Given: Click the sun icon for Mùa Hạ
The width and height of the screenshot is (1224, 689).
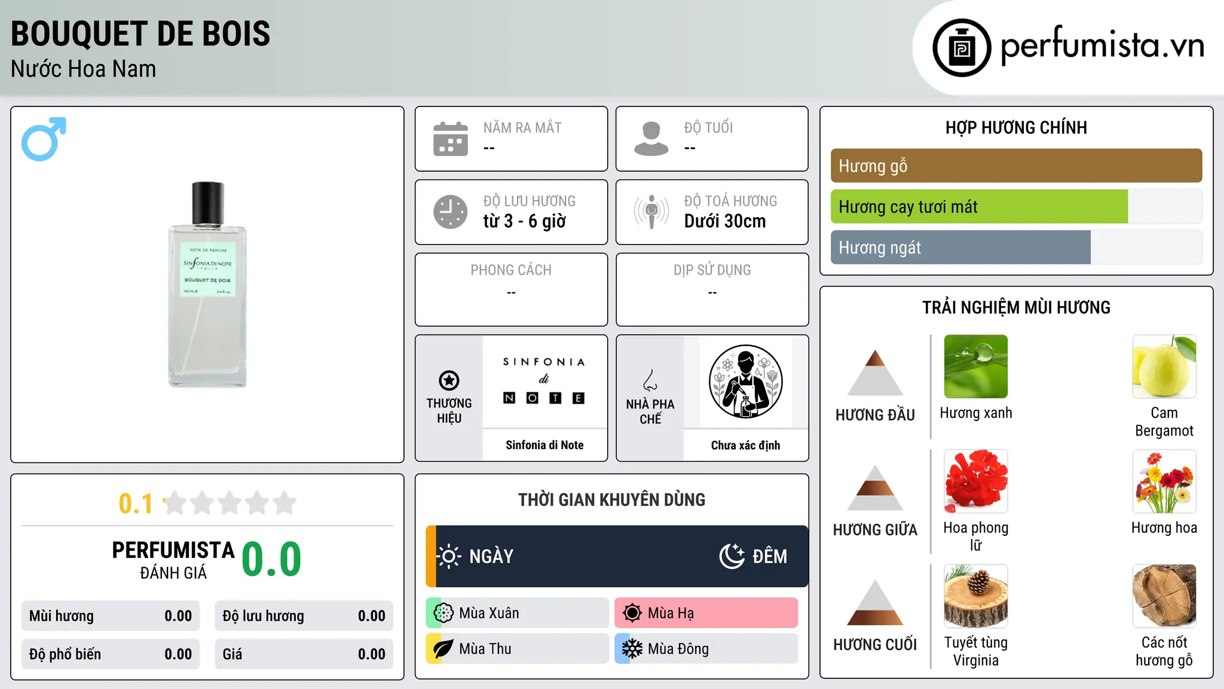Looking at the screenshot, I should [632, 613].
